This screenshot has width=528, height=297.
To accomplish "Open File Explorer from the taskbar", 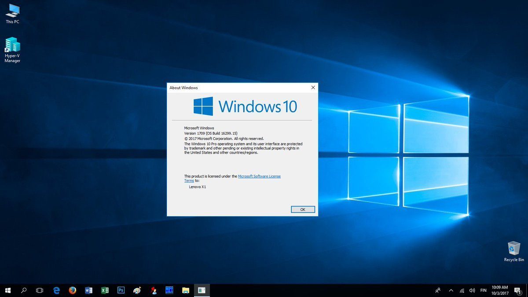I will (186, 290).
